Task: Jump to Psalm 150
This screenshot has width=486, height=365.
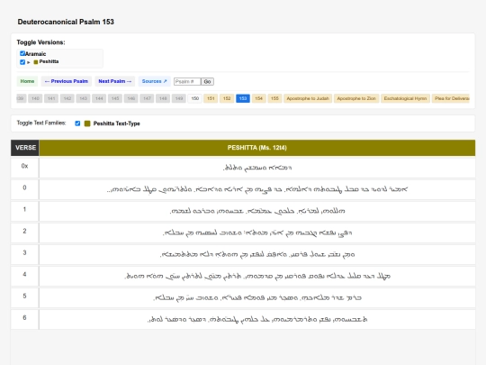Action: pos(195,98)
